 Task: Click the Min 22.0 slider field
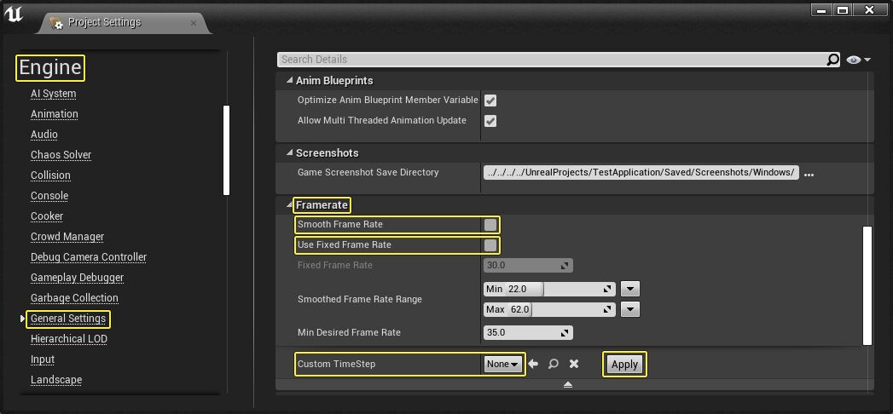549,289
